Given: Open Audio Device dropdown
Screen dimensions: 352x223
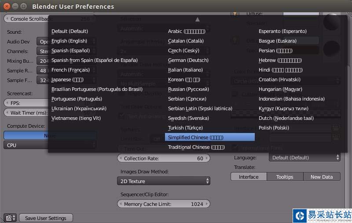Looking at the screenshot, I should point(42,42).
